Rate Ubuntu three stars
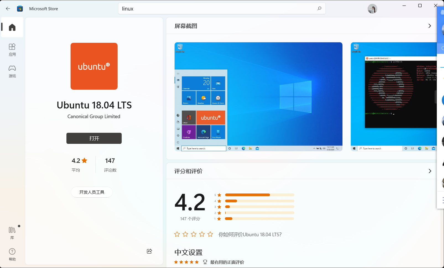Viewport: 444px width, 268px height. coord(194,234)
